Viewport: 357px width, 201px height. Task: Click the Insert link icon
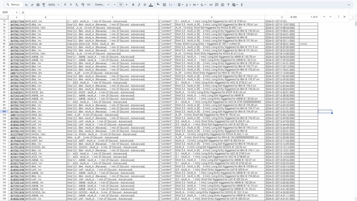coord(211,5)
